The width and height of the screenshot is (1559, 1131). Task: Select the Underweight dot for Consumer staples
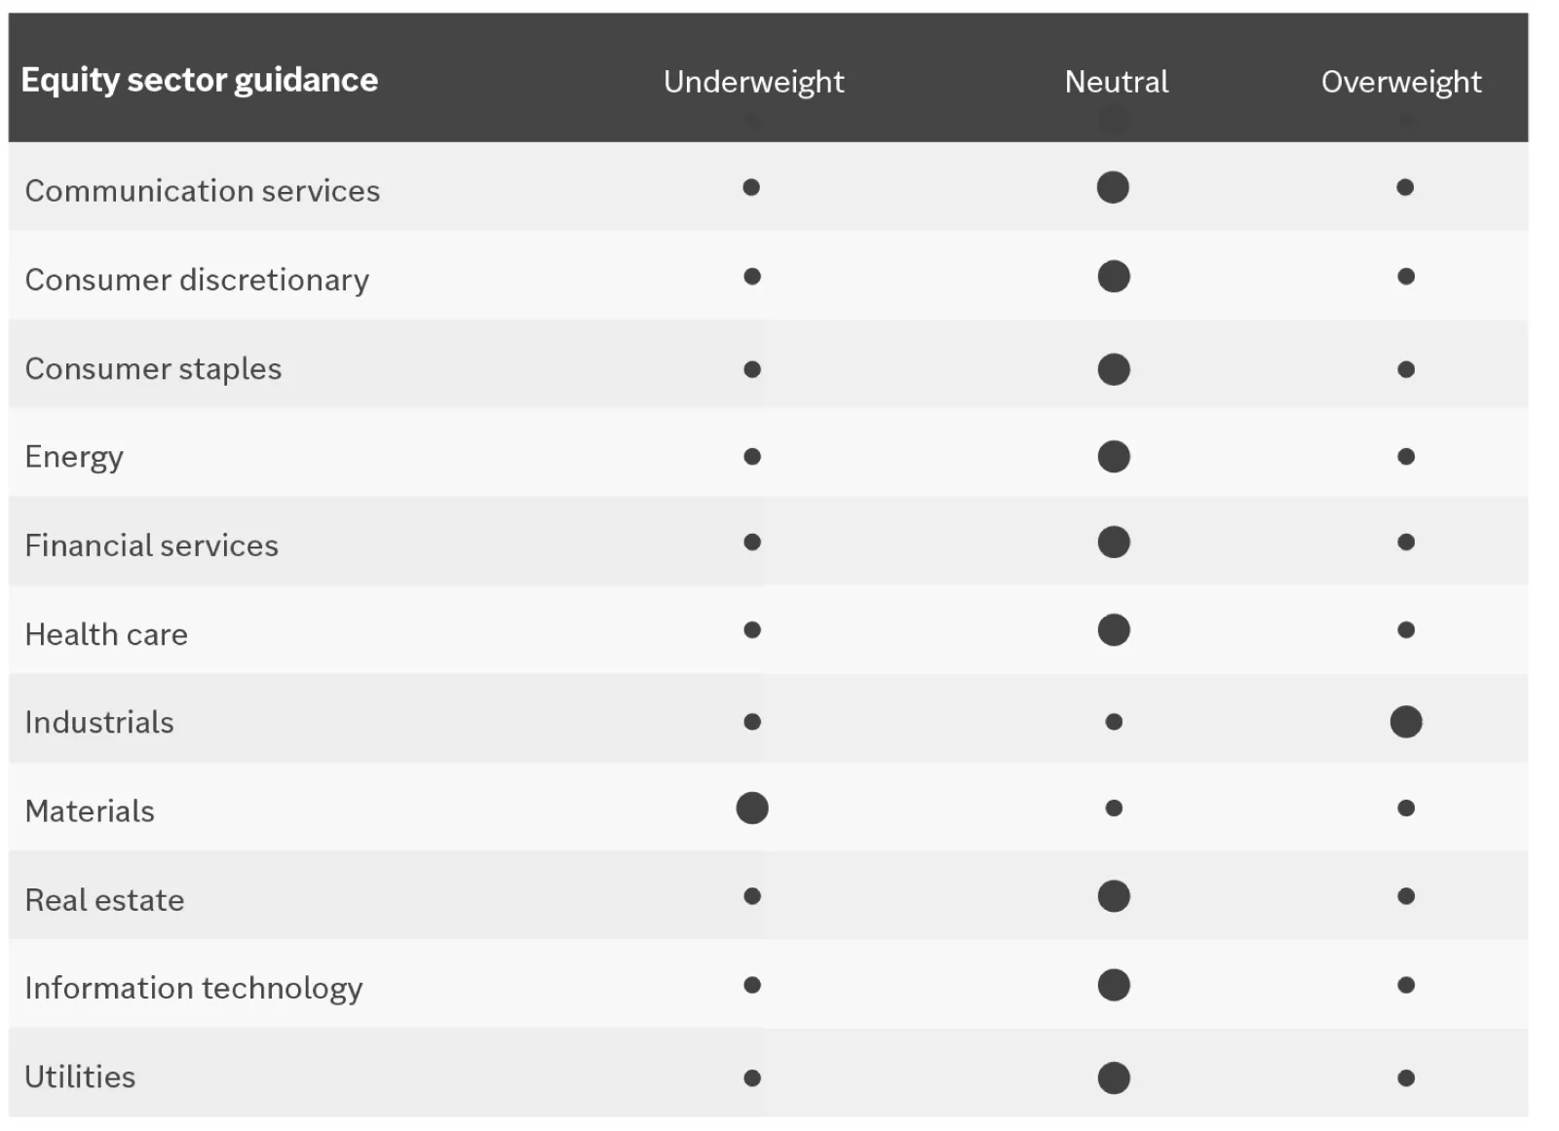point(752,369)
